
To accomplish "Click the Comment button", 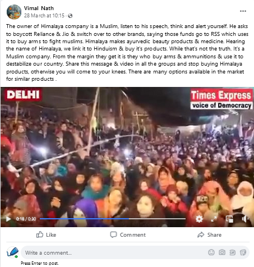I will (x=128, y=234).
